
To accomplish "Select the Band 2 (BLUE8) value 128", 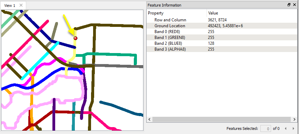I will point(211,43).
